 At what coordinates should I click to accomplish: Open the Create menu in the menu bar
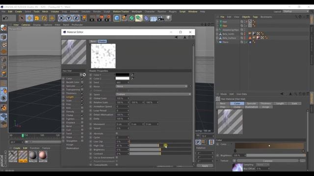19,12
